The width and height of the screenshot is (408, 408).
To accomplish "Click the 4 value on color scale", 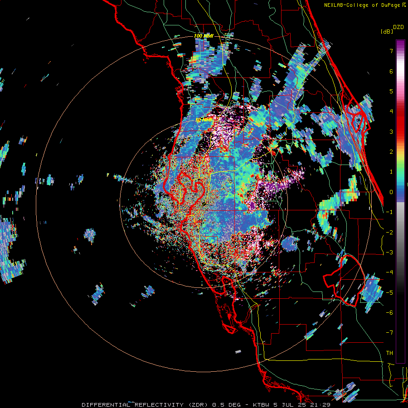I will [391, 112].
